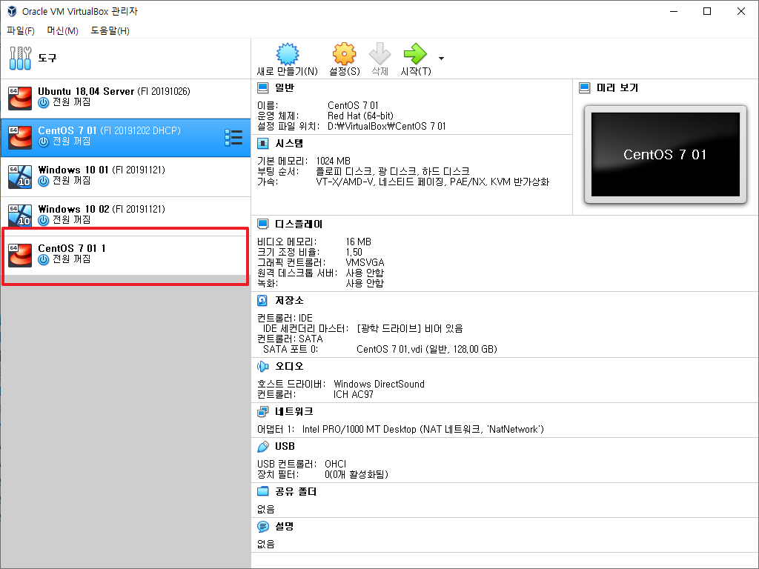Open the 디스플레이 section header
This screenshot has width=759, height=569.
(x=299, y=224)
